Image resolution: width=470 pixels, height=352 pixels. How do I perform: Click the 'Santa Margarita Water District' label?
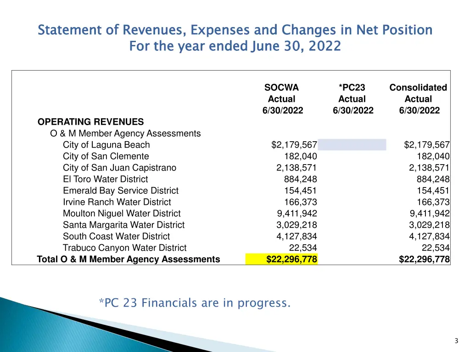(123, 225)
